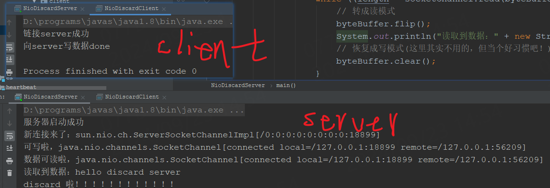Click '数据可读啦' SocketChannel output line
Screen dimensions: 550x188
pyautogui.click(x=283, y=160)
